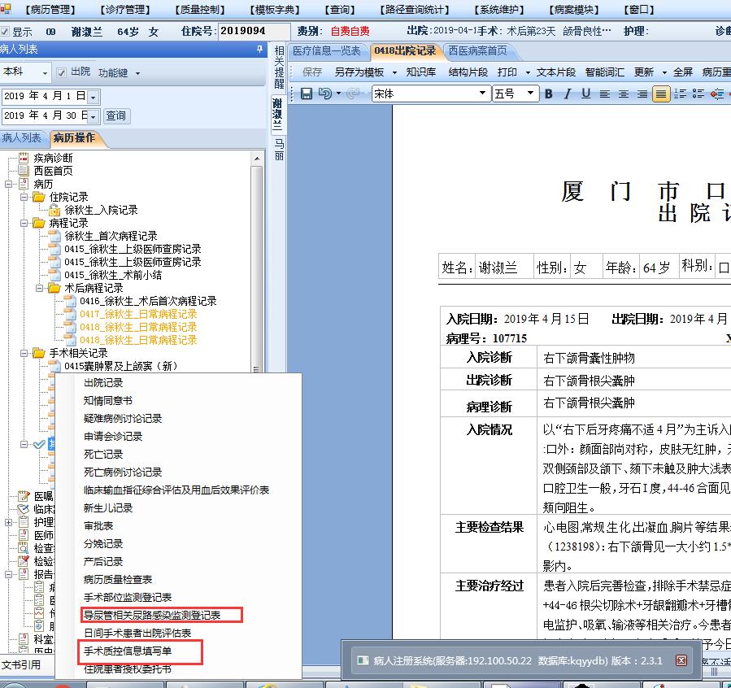This screenshot has width=731, height=688.
Task: Open end date 2019年4月30日 dropdown arrow
Action: click(94, 116)
